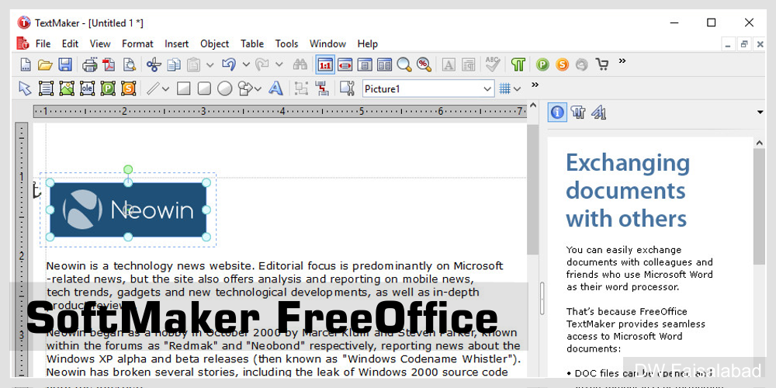The width and height of the screenshot is (776, 388).
Task: Expand the AutoShapes dropdown arrow
Action: click(258, 89)
